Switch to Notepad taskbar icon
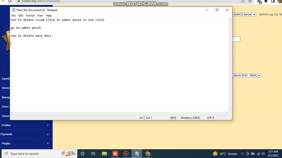282x158 pixels. click(137, 154)
